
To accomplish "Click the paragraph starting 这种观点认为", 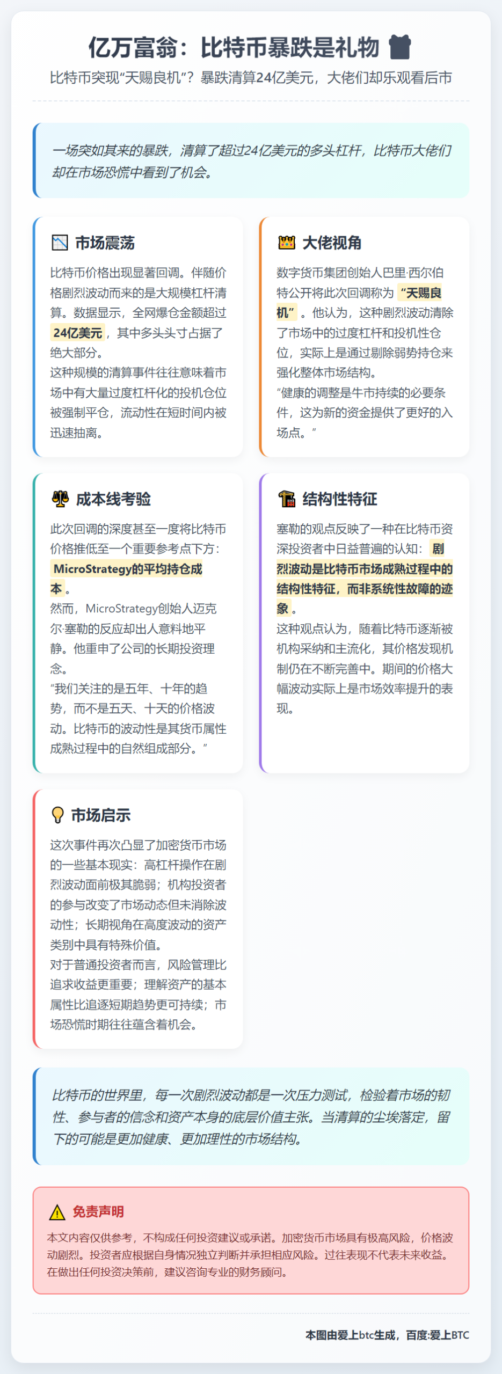I will 365,669.
